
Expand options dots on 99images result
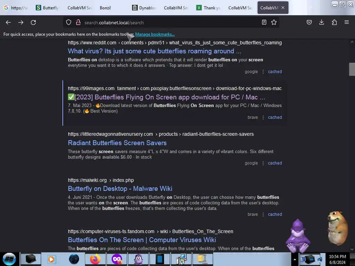pos(263,117)
